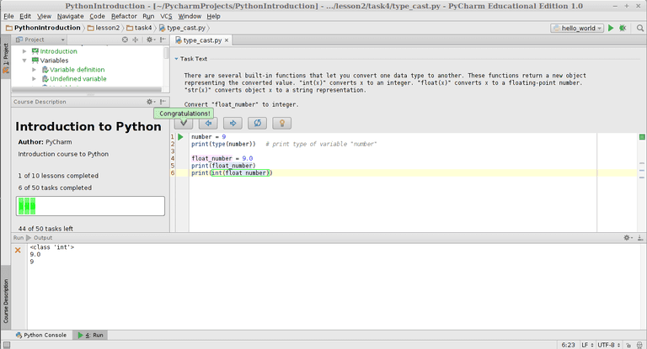
Task: Click Project tree vertical scrollbar
Action: point(166,53)
